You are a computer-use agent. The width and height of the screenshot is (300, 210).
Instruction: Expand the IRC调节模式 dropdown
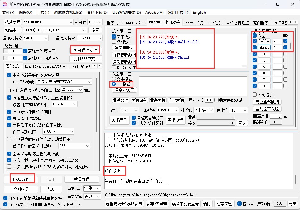coord(89,82)
